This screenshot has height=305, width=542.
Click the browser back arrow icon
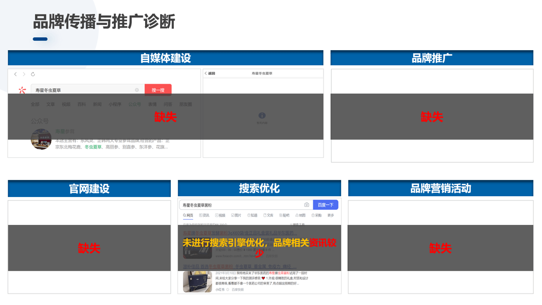(15, 74)
